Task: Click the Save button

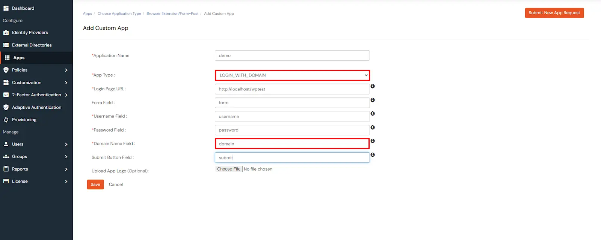Action: tap(95, 184)
